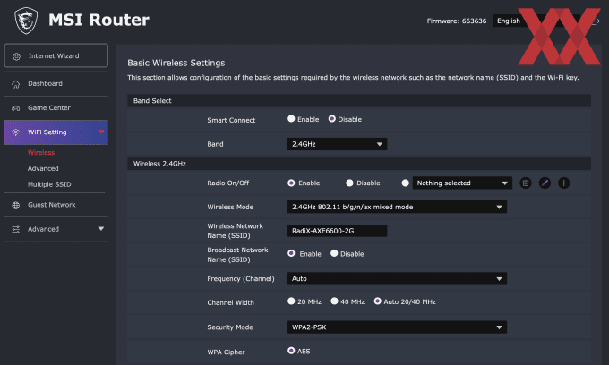Click the Firmware: 663636 text
The image size is (609, 365).
pyautogui.click(x=457, y=21)
